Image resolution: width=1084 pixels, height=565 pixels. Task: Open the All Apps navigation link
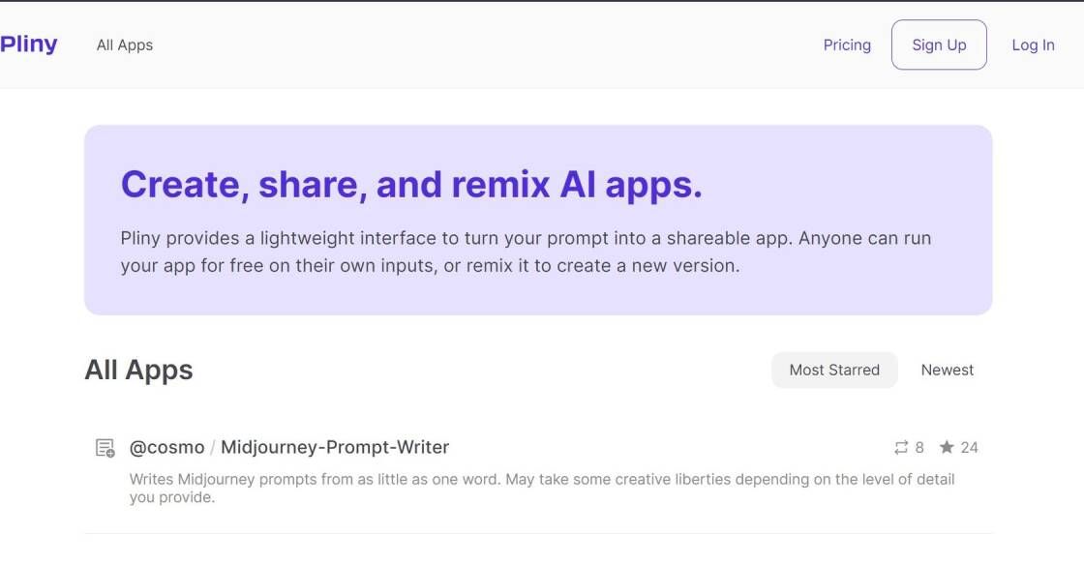[x=125, y=45]
